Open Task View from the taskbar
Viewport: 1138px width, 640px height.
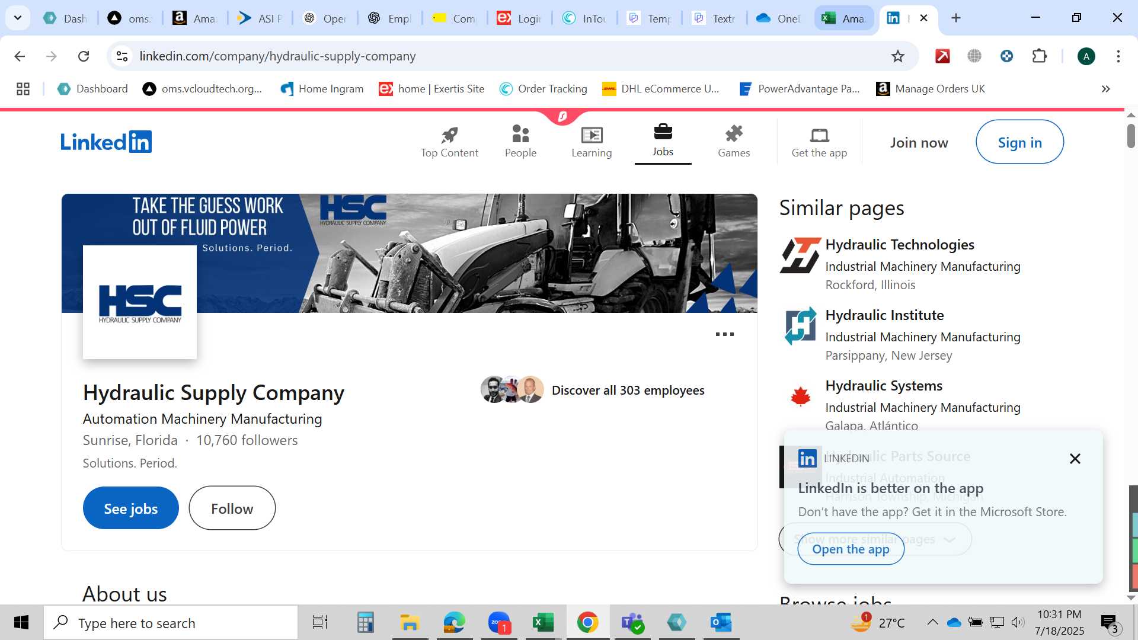[x=320, y=623]
